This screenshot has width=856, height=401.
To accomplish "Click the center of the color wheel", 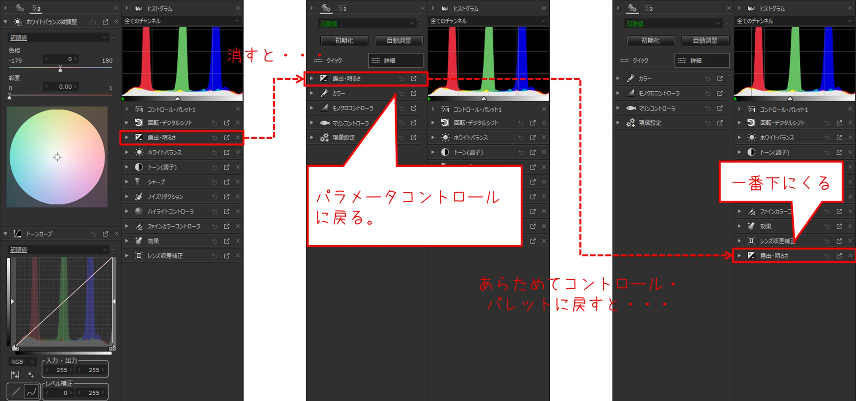I will (x=57, y=157).
